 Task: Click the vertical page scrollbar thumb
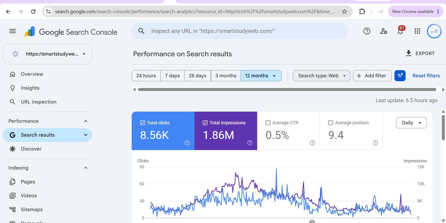(443, 128)
